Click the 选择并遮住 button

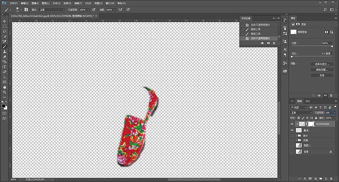point(322,64)
